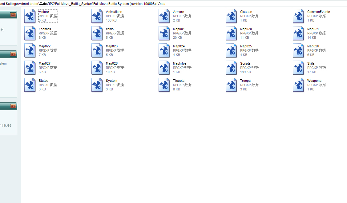Select the Map001 file icon

[x=164, y=33]
